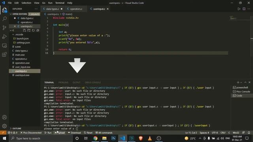Open Google Chrome from the taskbar

click(95, 138)
